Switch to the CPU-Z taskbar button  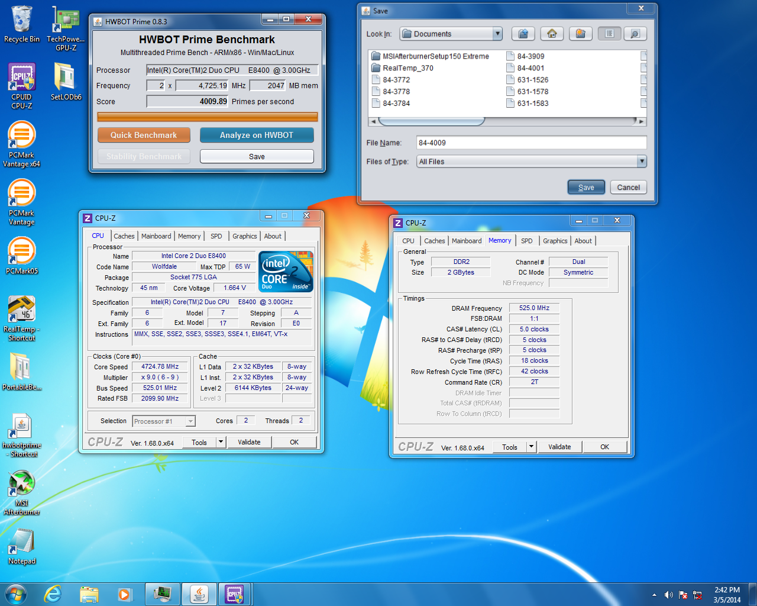point(235,594)
